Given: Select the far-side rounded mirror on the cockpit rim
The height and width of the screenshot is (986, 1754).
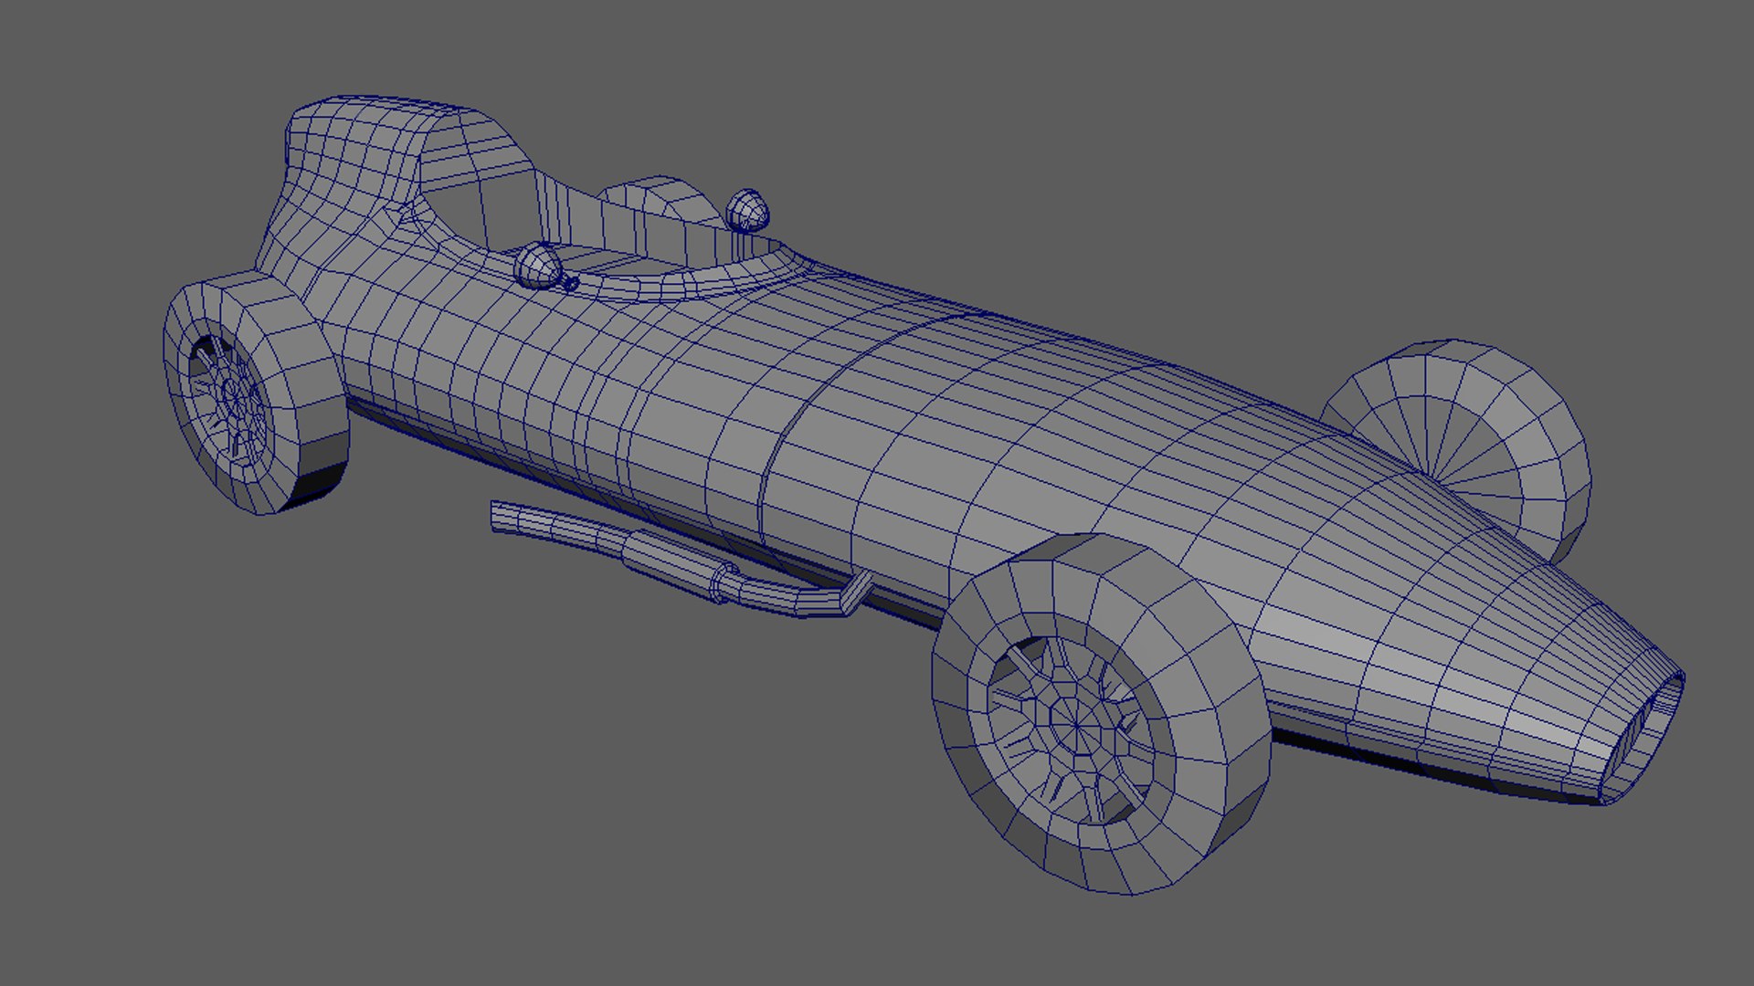Looking at the screenshot, I should click(x=747, y=210).
